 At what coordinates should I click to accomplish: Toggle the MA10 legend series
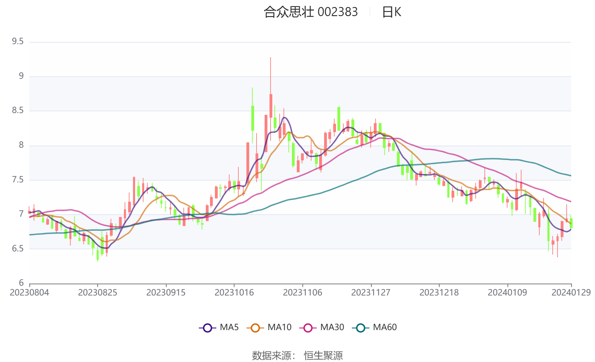coord(269,327)
